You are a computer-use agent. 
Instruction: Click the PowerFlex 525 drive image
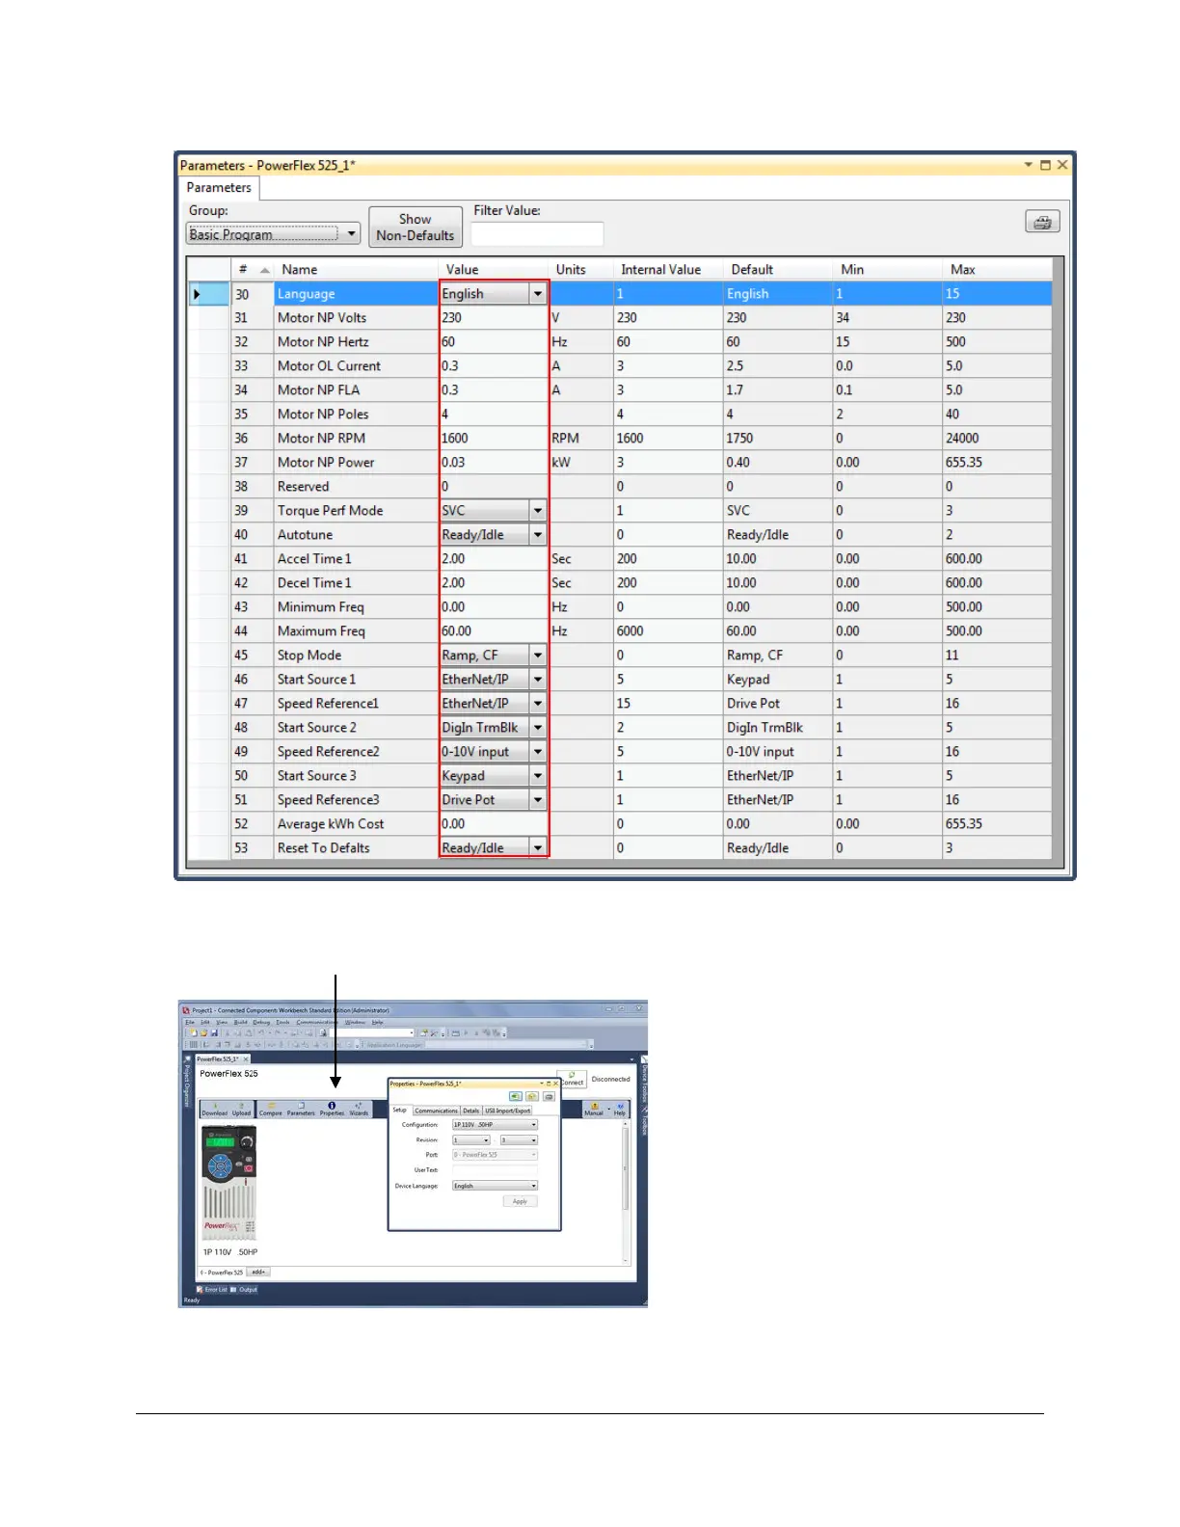pos(228,1184)
